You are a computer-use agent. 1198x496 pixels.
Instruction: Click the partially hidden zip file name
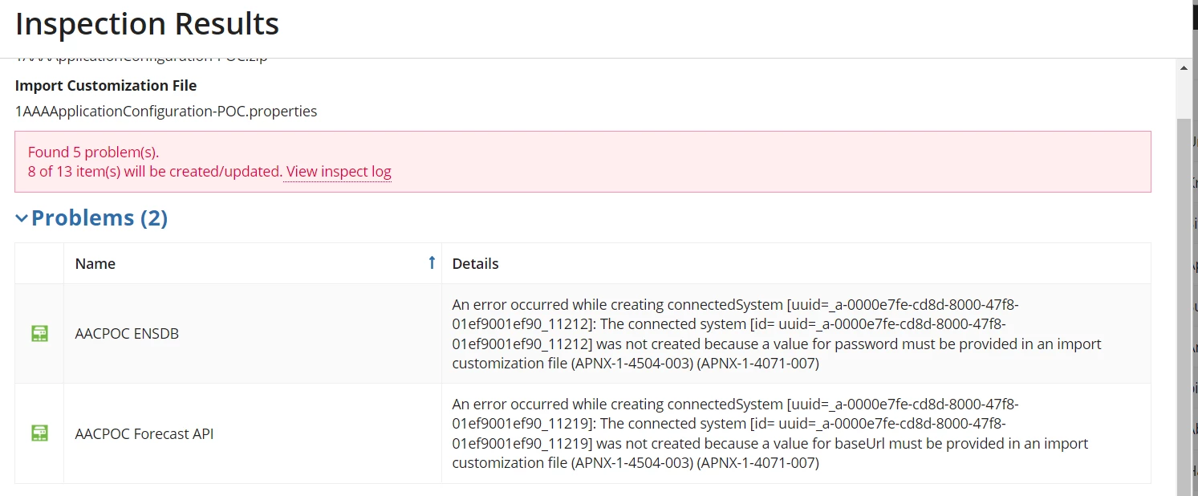coord(142,60)
